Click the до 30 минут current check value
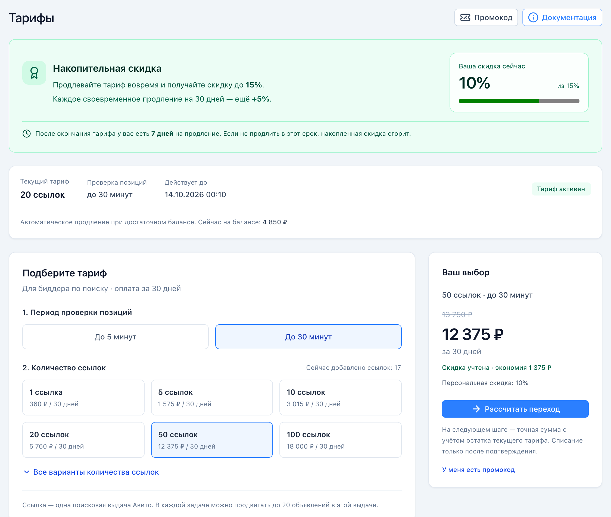This screenshot has width=611, height=517. [x=110, y=195]
